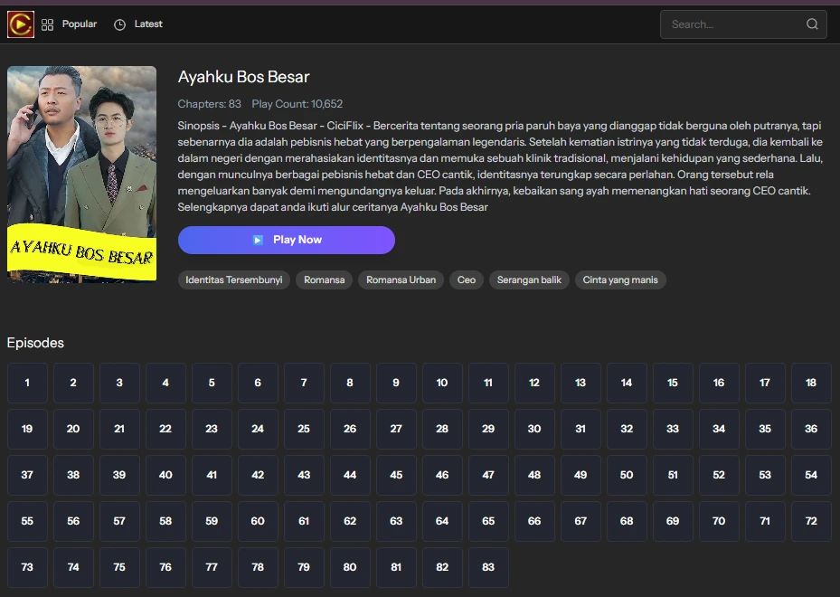The height and width of the screenshot is (597, 840).
Task: Open episode 18
Action: [x=811, y=383]
